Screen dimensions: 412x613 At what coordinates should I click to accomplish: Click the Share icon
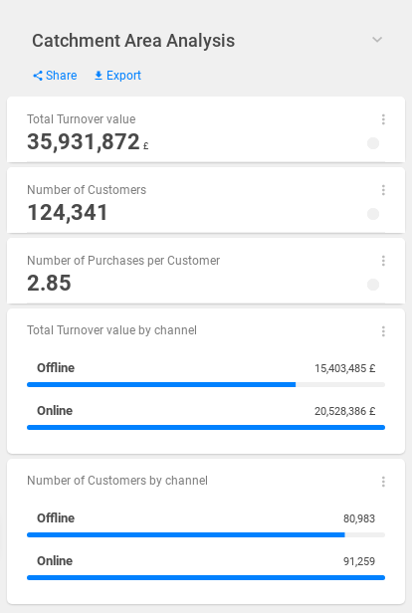point(38,76)
